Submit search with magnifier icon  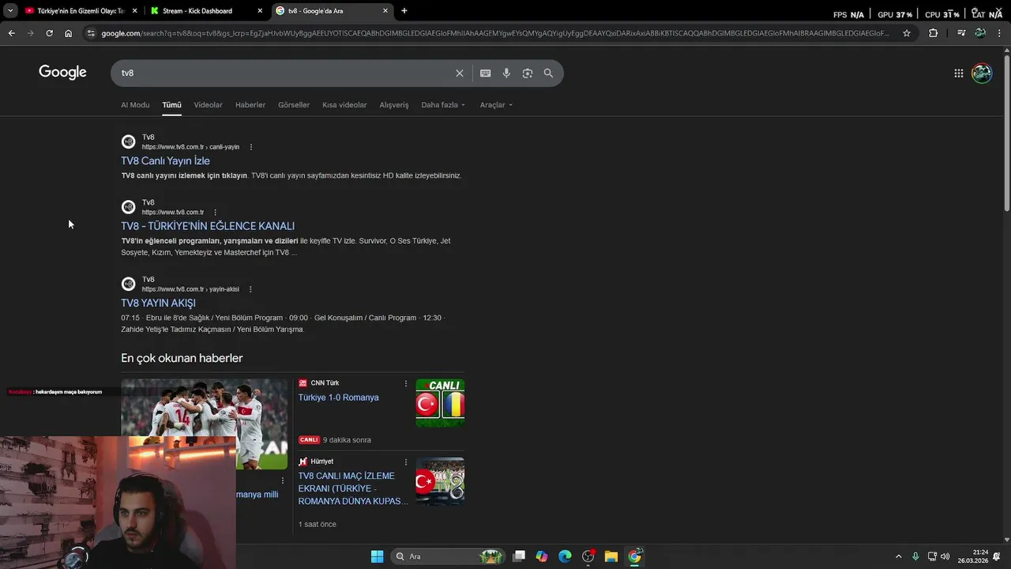pyautogui.click(x=548, y=73)
